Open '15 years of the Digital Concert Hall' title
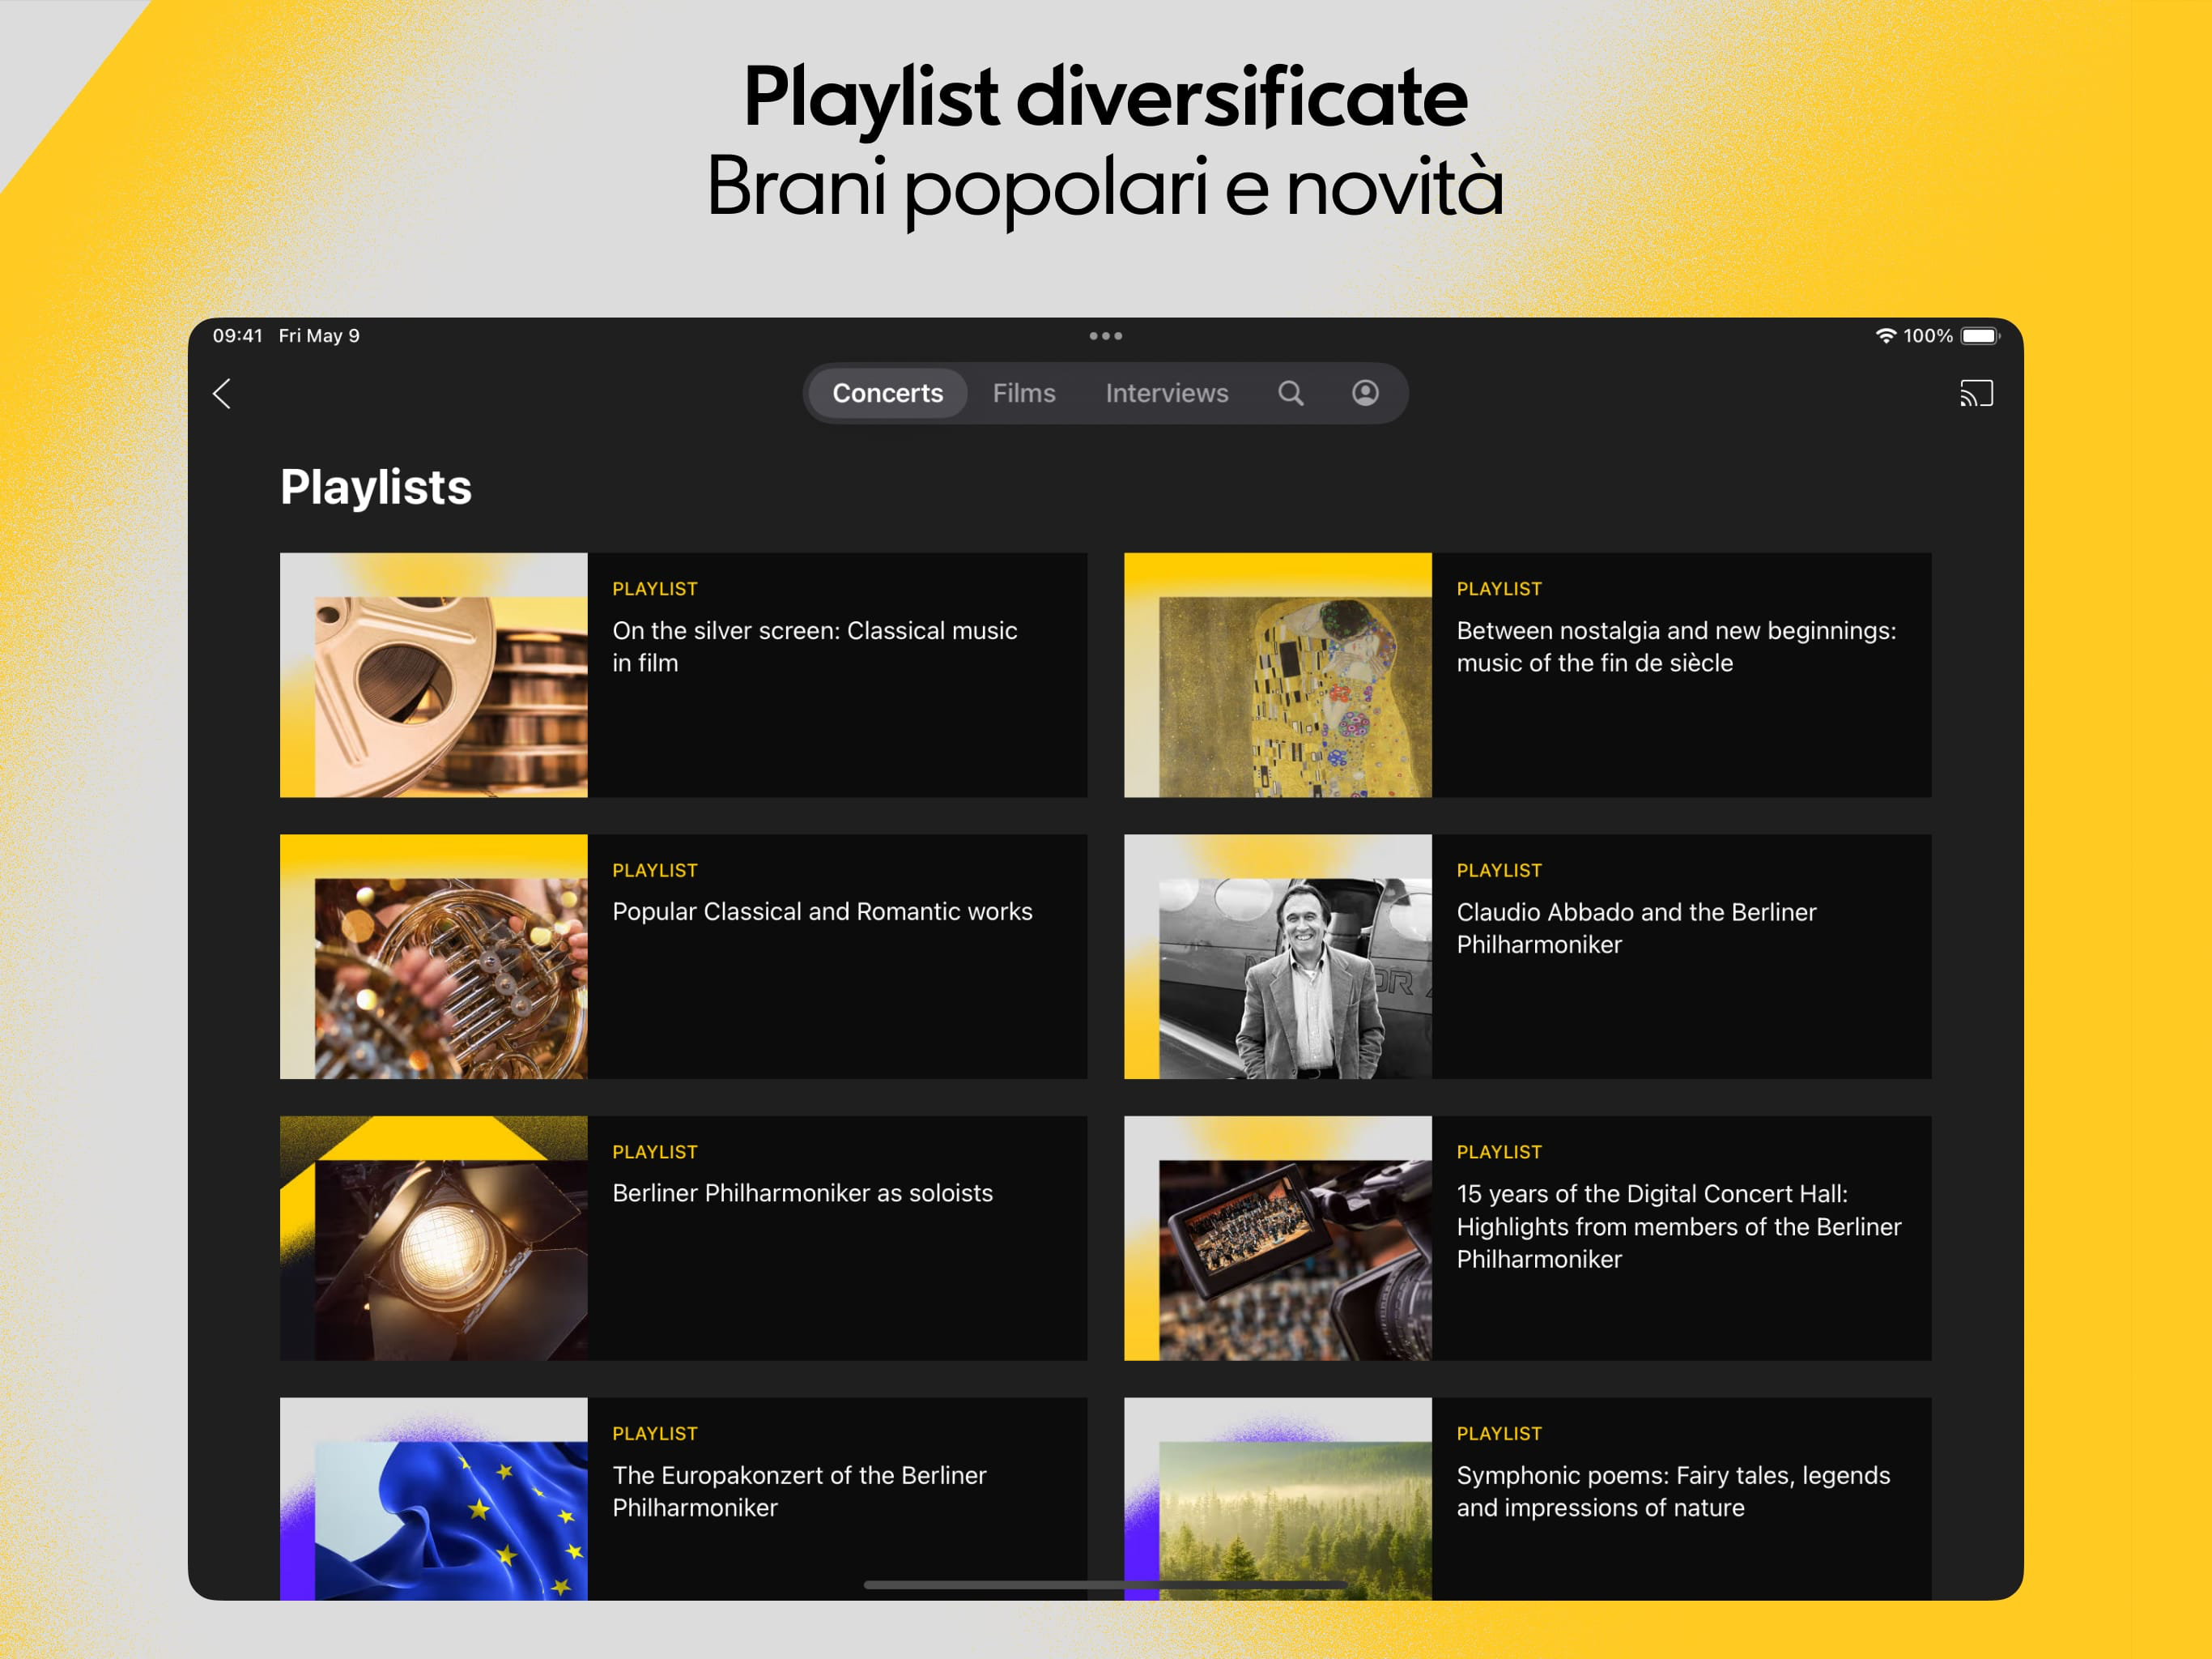This screenshot has width=2212, height=1659. (1679, 1226)
